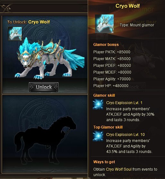Click the Unlock button under Cryo Wolf
Viewport: 165px width, 179px height.
click(x=44, y=87)
